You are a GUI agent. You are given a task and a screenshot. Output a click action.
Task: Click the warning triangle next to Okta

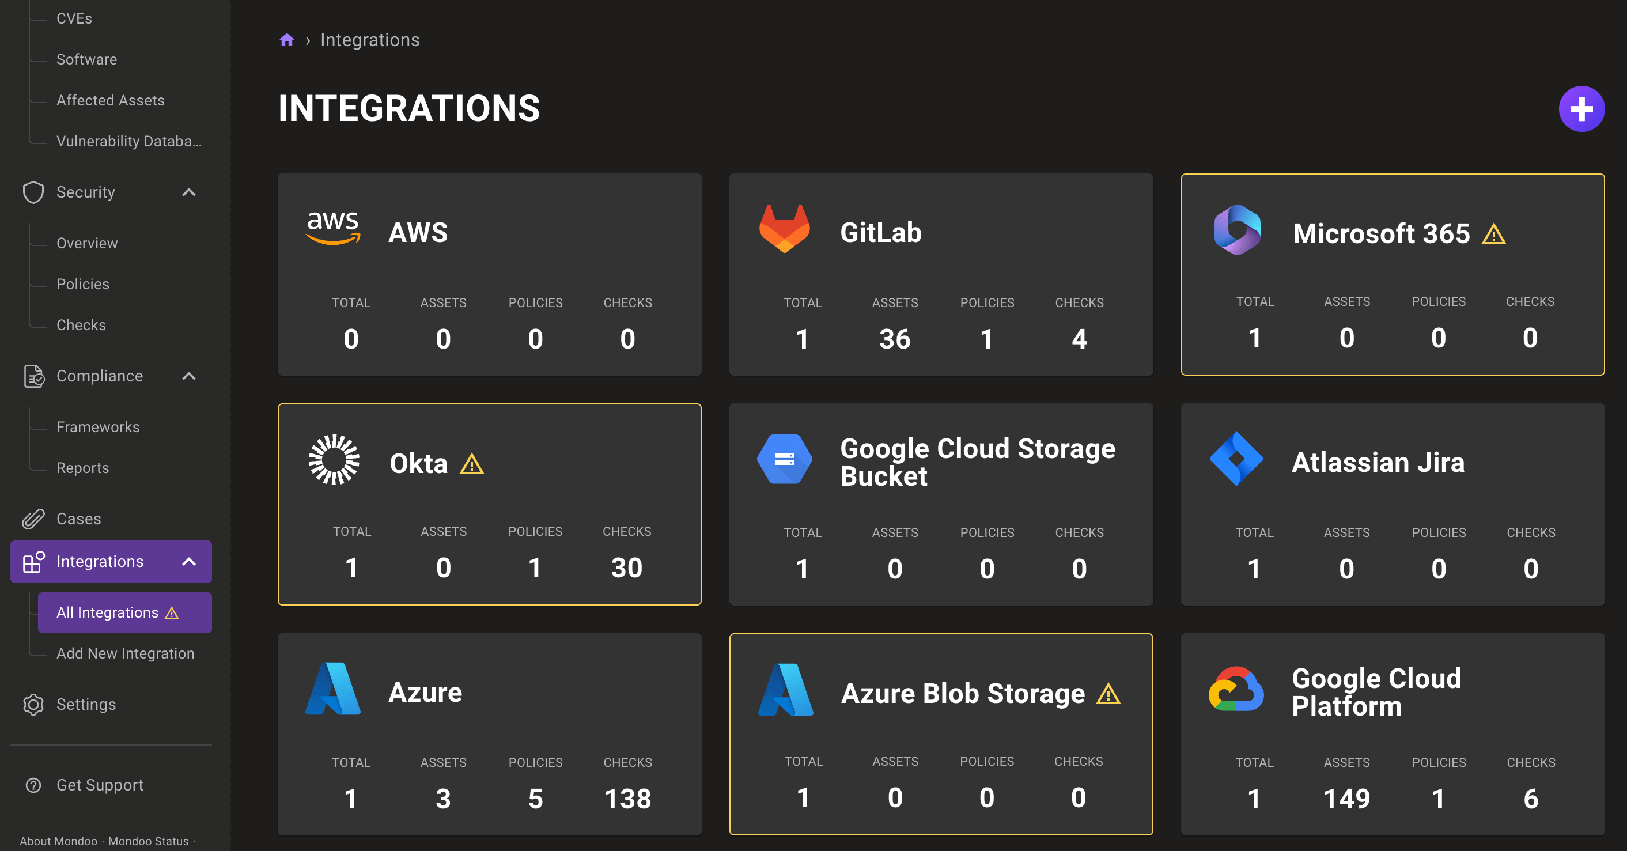pos(471,464)
